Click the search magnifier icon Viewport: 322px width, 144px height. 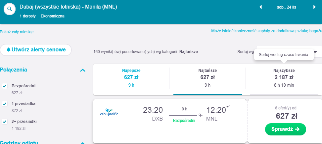coord(10,9)
